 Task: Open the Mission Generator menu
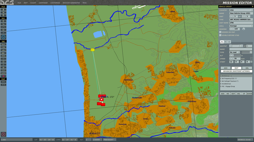[71, 3]
